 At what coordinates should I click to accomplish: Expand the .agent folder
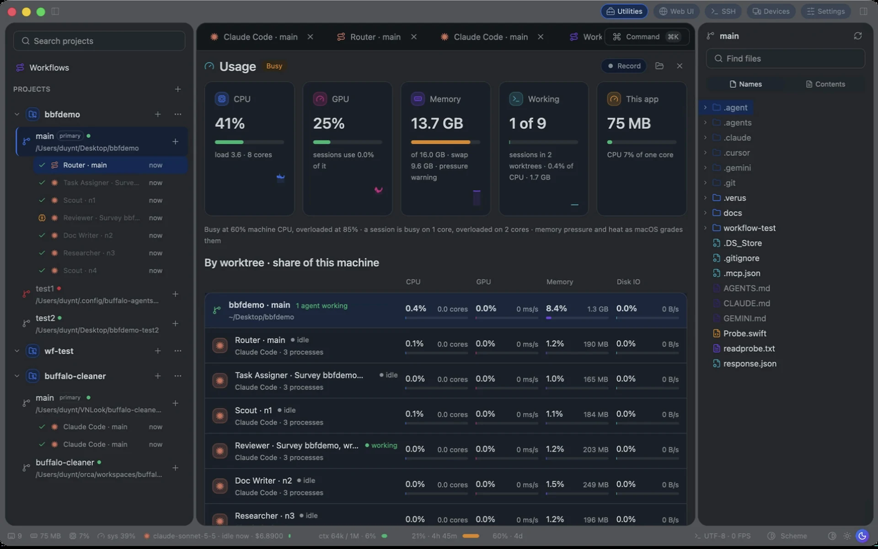click(705, 108)
